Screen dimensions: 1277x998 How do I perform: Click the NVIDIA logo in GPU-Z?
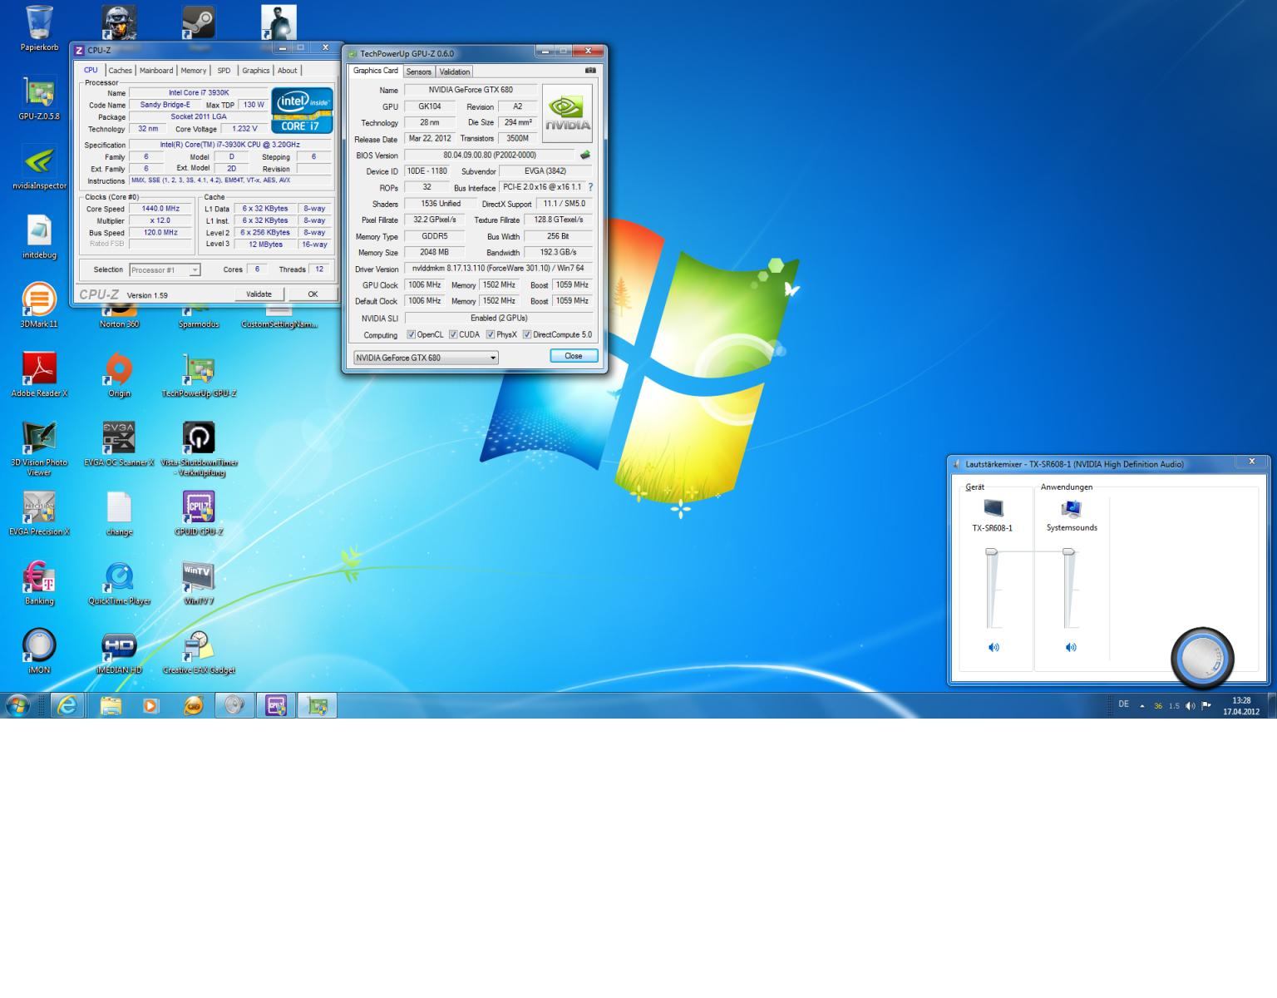click(x=568, y=113)
